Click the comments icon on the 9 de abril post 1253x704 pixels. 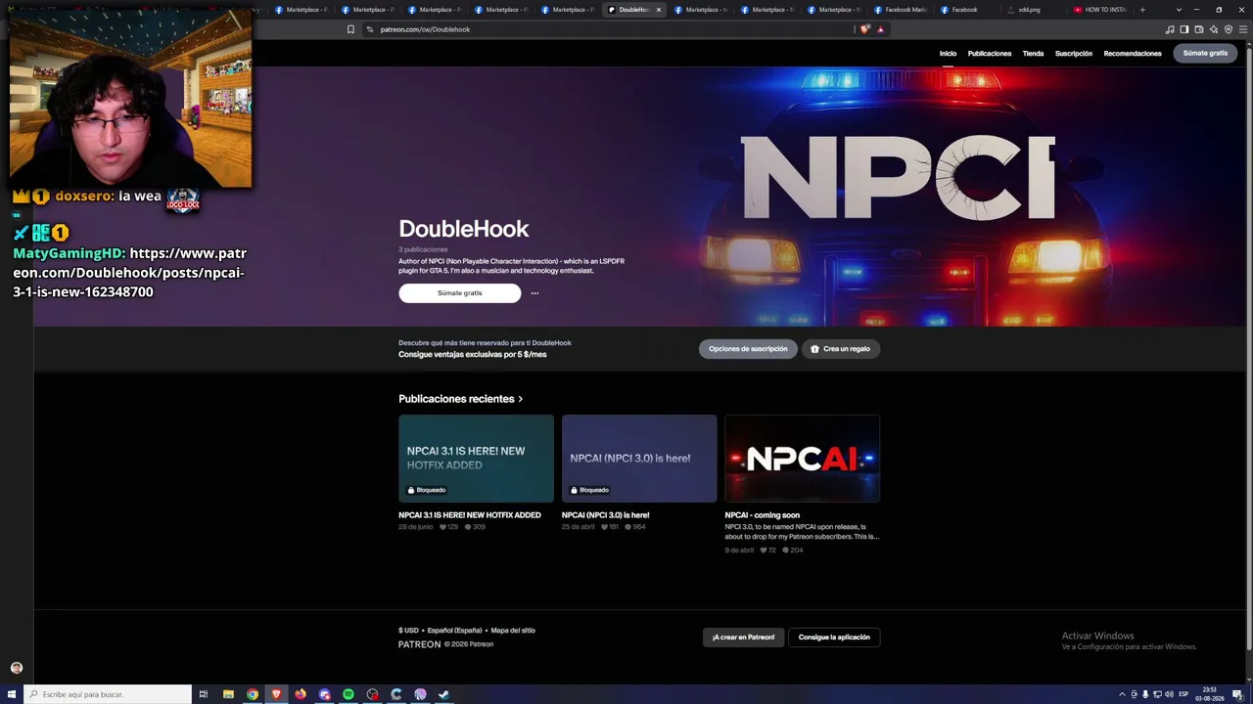(785, 550)
